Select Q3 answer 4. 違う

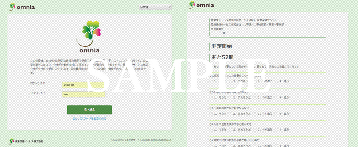[x=282, y=114]
